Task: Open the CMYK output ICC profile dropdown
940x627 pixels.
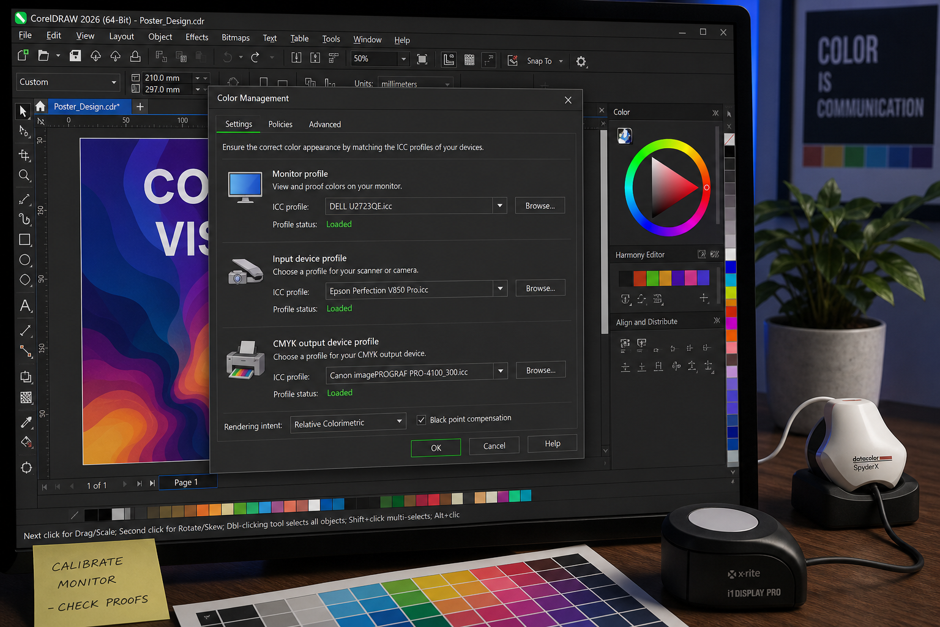Action: [x=501, y=370]
